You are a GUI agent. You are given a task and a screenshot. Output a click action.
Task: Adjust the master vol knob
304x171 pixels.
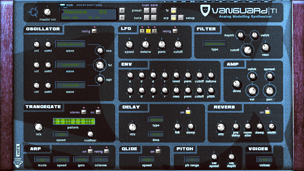click(47, 12)
